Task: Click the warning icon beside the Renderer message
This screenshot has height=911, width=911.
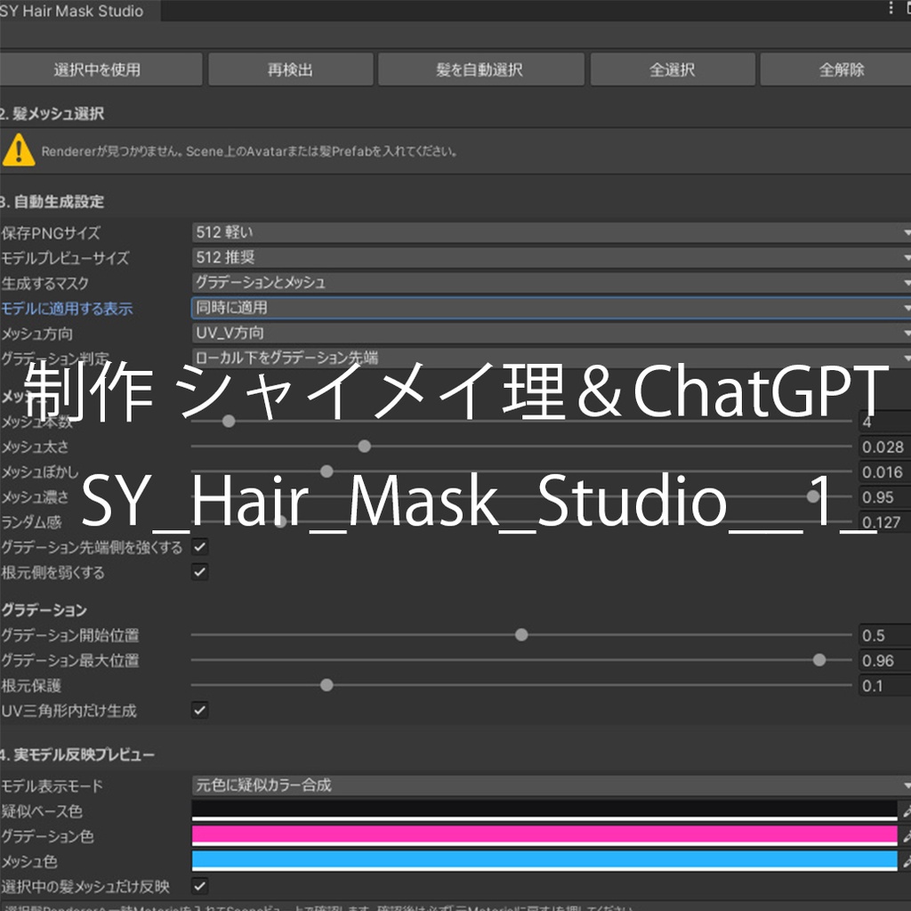Action: click(x=19, y=150)
